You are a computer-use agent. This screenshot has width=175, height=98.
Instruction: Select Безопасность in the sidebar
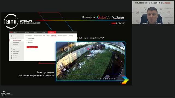click(x=15, y=45)
